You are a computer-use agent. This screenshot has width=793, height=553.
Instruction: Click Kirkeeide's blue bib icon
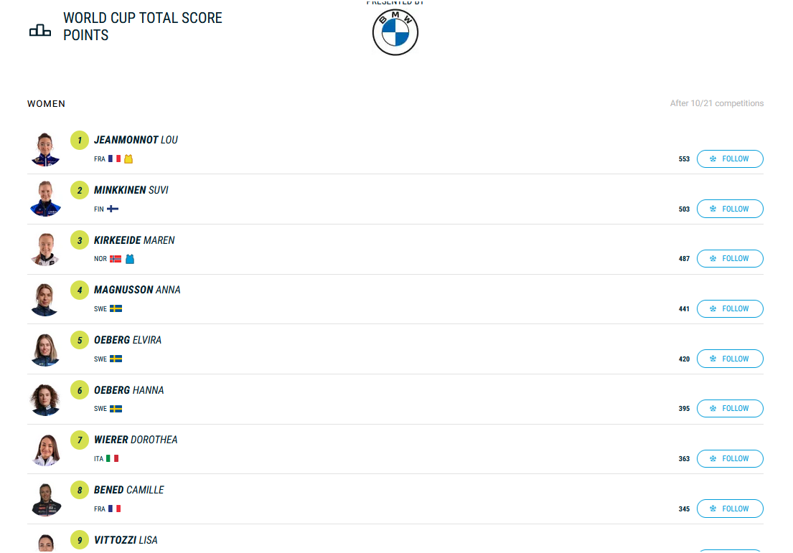coord(130,259)
